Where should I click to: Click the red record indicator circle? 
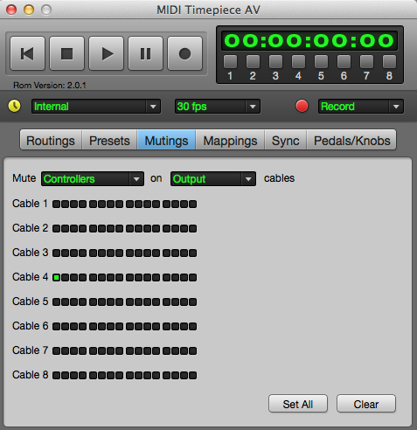tap(302, 106)
